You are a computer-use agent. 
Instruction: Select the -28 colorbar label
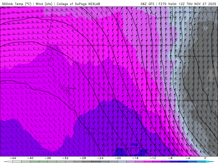[x=83, y=158]
